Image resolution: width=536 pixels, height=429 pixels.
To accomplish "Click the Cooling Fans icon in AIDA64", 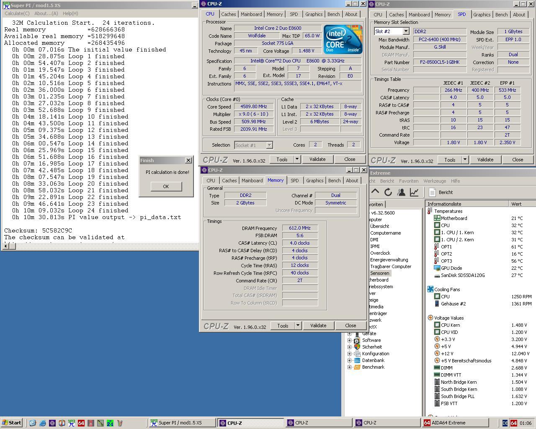I will [430, 289].
